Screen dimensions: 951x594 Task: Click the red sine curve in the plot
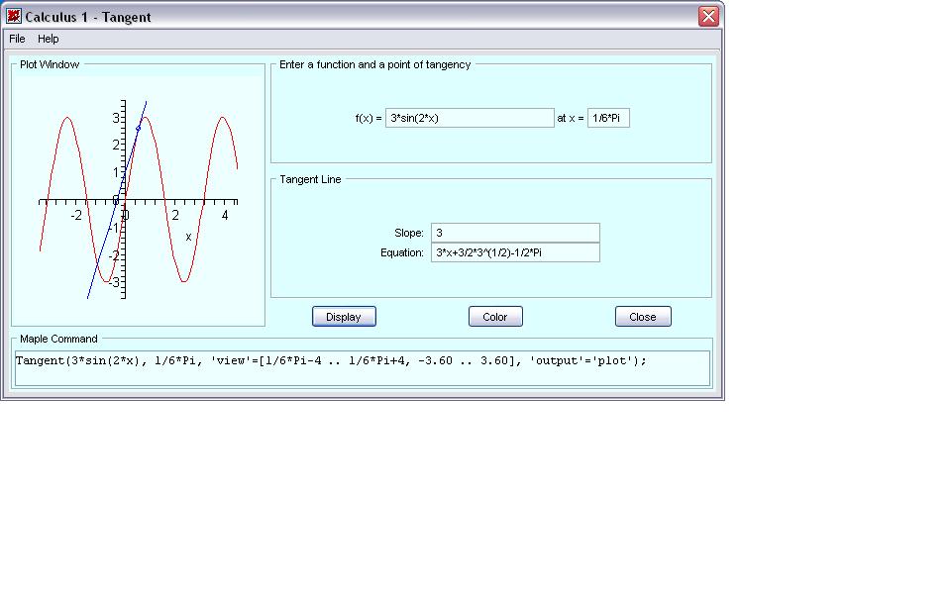click(68, 119)
